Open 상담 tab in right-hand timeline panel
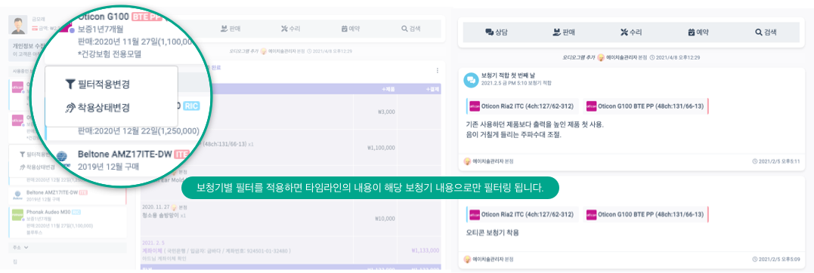814x273 pixels. [x=497, y=32]
